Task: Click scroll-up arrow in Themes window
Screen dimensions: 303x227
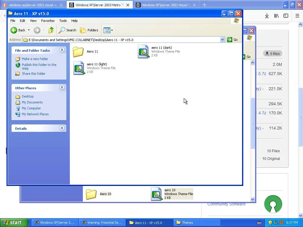Action: [253, 63]
